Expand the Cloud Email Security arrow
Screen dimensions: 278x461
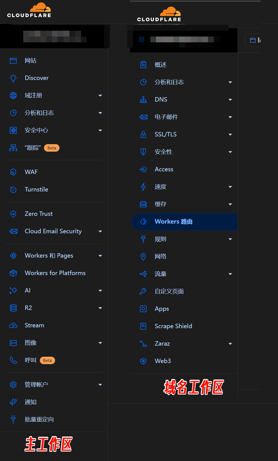[x=100, y=231]
